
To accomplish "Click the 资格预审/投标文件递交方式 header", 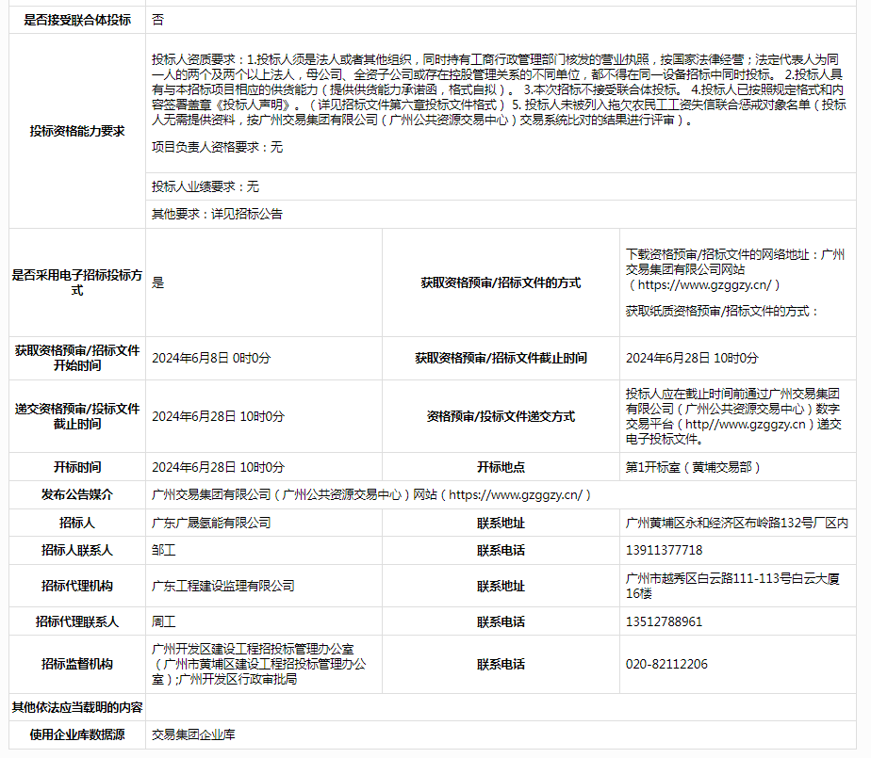I will tap(501, 416).
